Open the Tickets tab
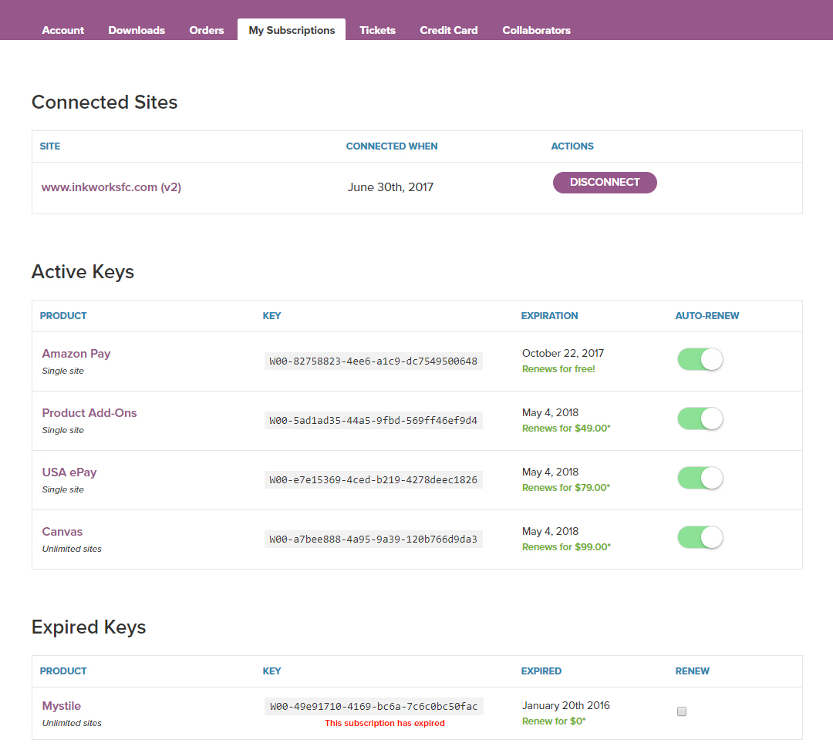The width and height of the screenshot is (833, 753). pos(378,30)
